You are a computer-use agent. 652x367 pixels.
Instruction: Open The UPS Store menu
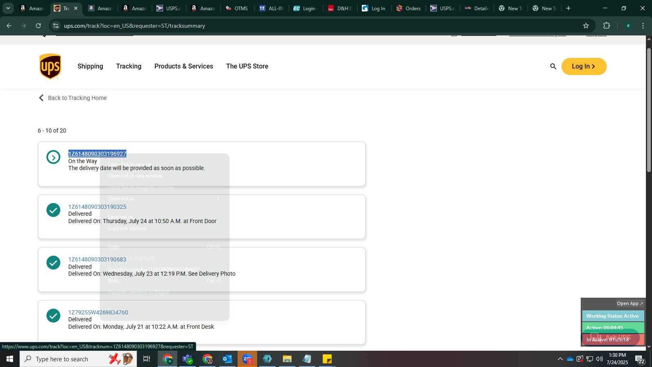[247, 66]
